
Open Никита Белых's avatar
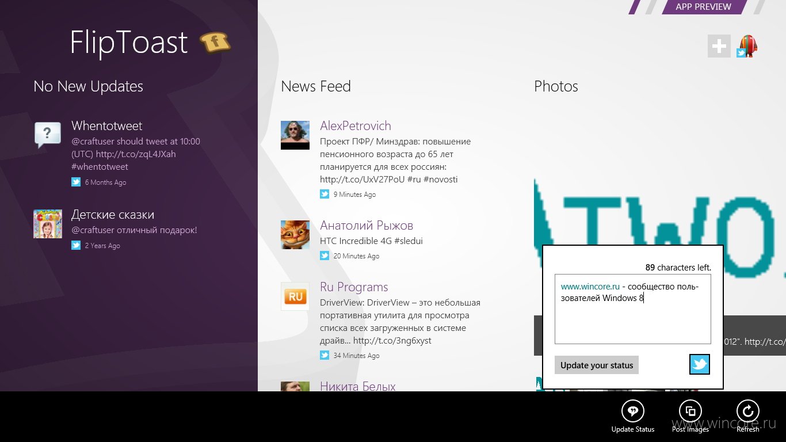295,386
